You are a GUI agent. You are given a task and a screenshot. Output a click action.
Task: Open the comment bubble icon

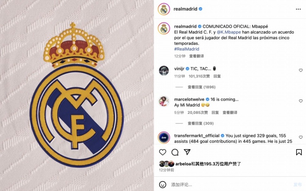click(175, 152)
